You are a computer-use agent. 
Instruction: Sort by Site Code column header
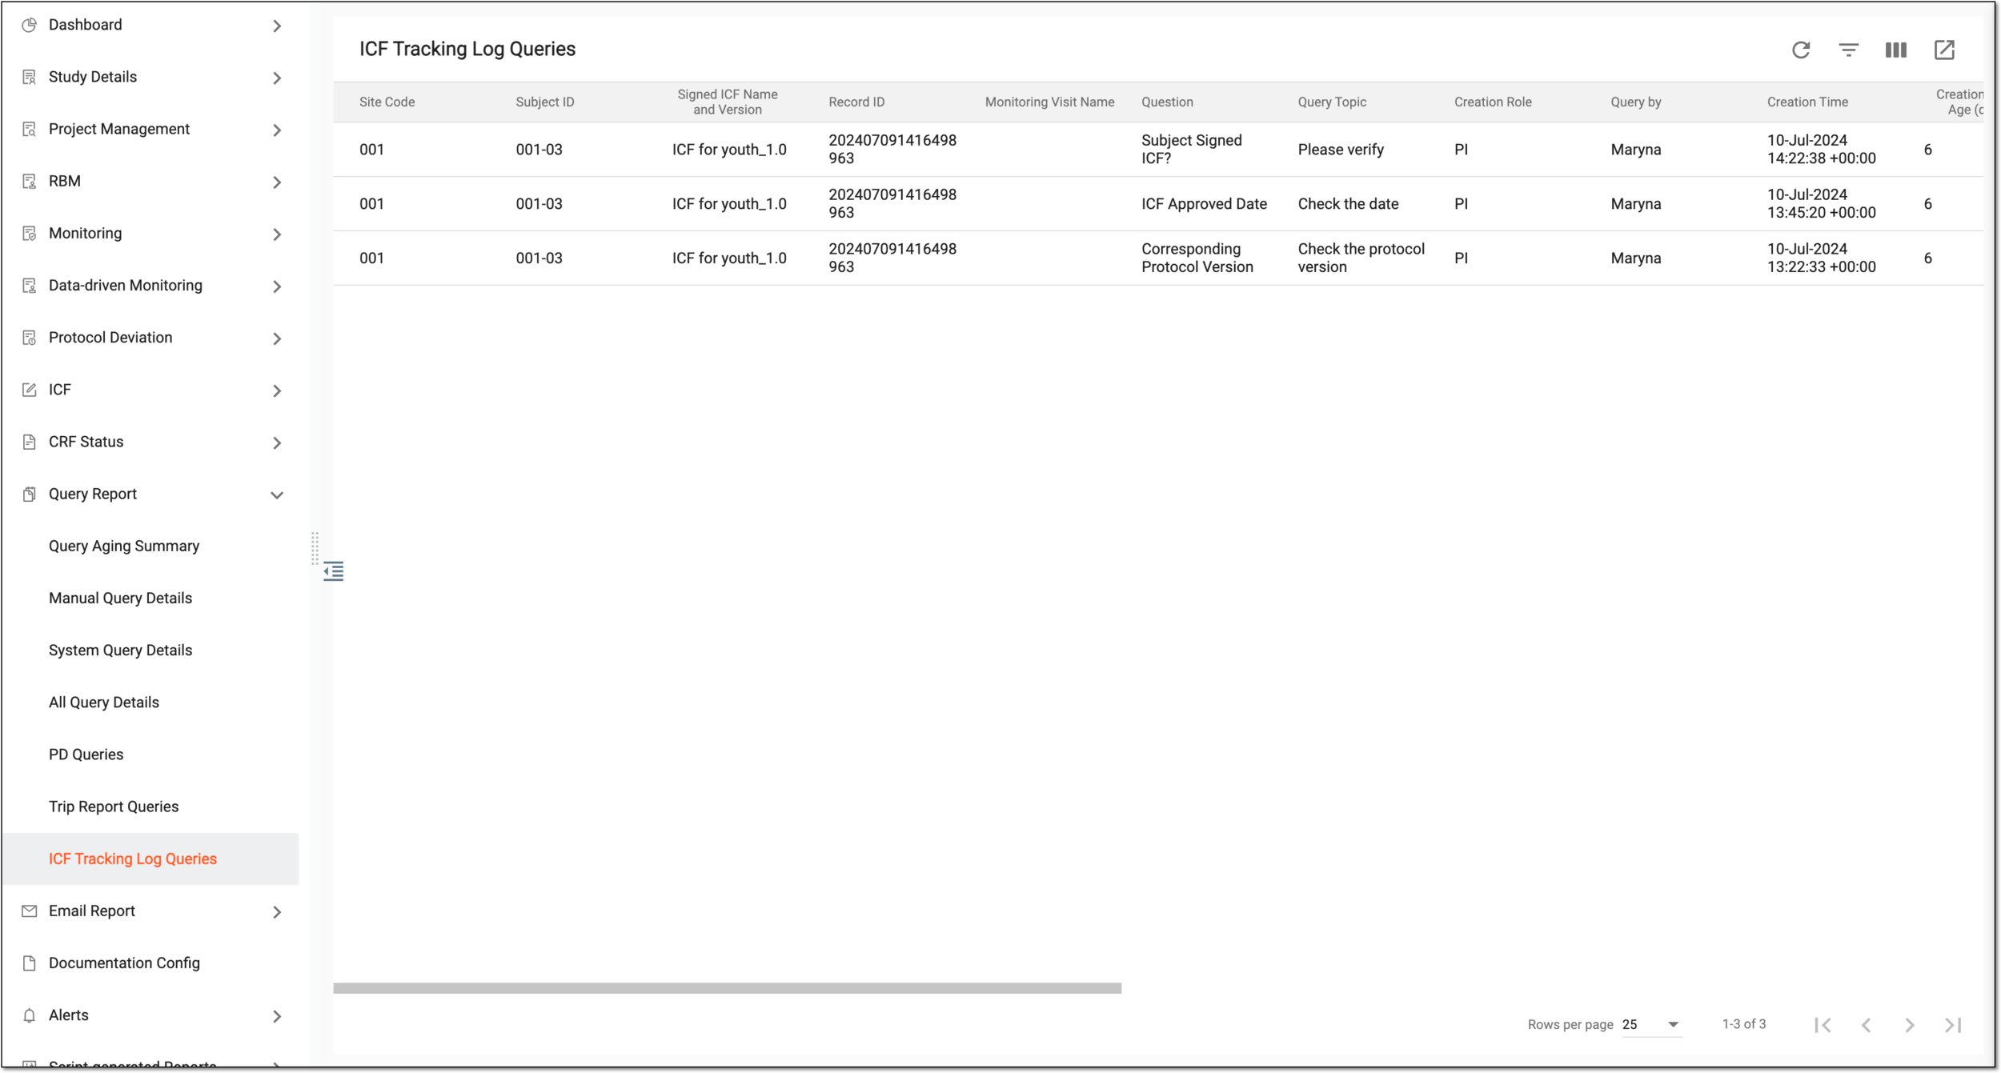click(387, 102)
